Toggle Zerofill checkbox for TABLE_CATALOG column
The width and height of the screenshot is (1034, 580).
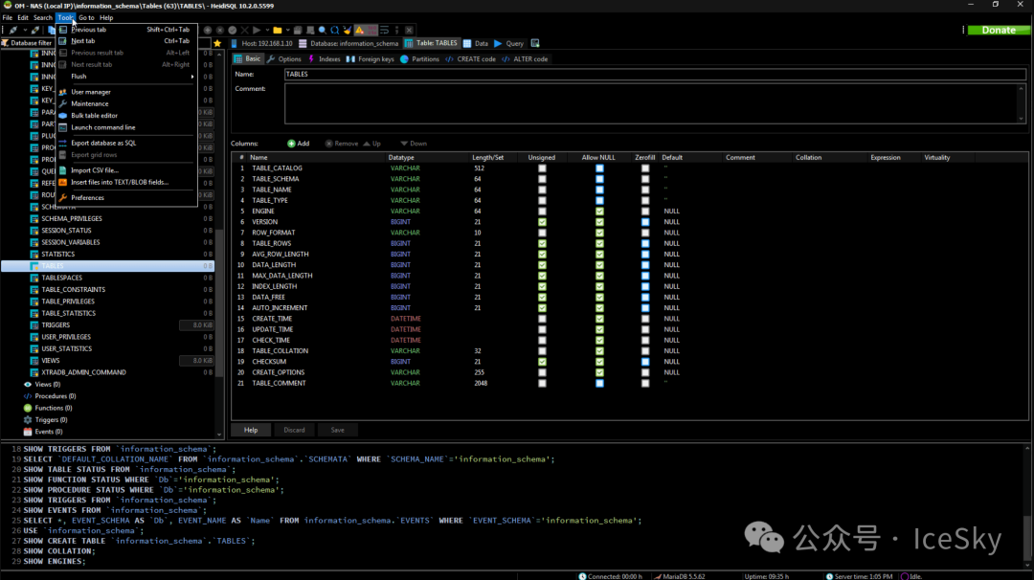click(x=645, y=168)
